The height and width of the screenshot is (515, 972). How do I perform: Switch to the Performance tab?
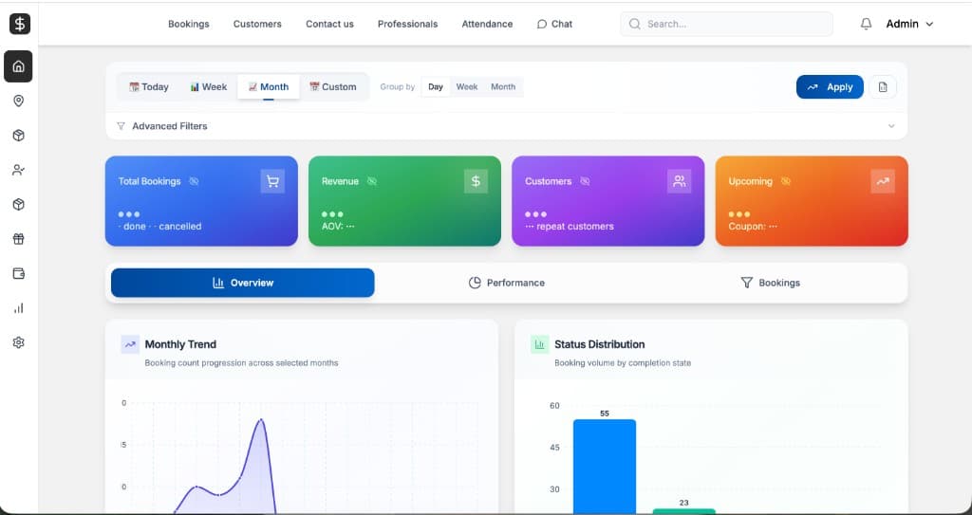pos(507,283)
